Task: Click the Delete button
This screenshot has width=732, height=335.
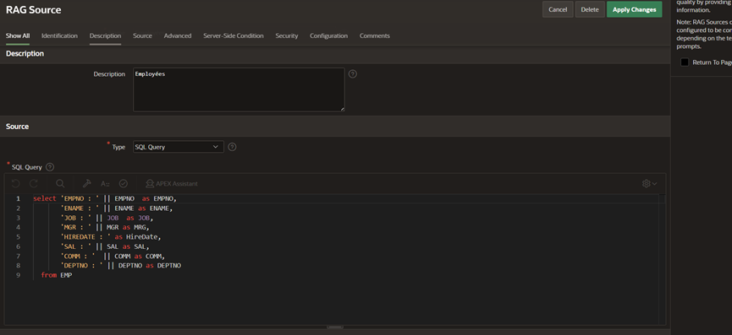Action: pos(590,9)
